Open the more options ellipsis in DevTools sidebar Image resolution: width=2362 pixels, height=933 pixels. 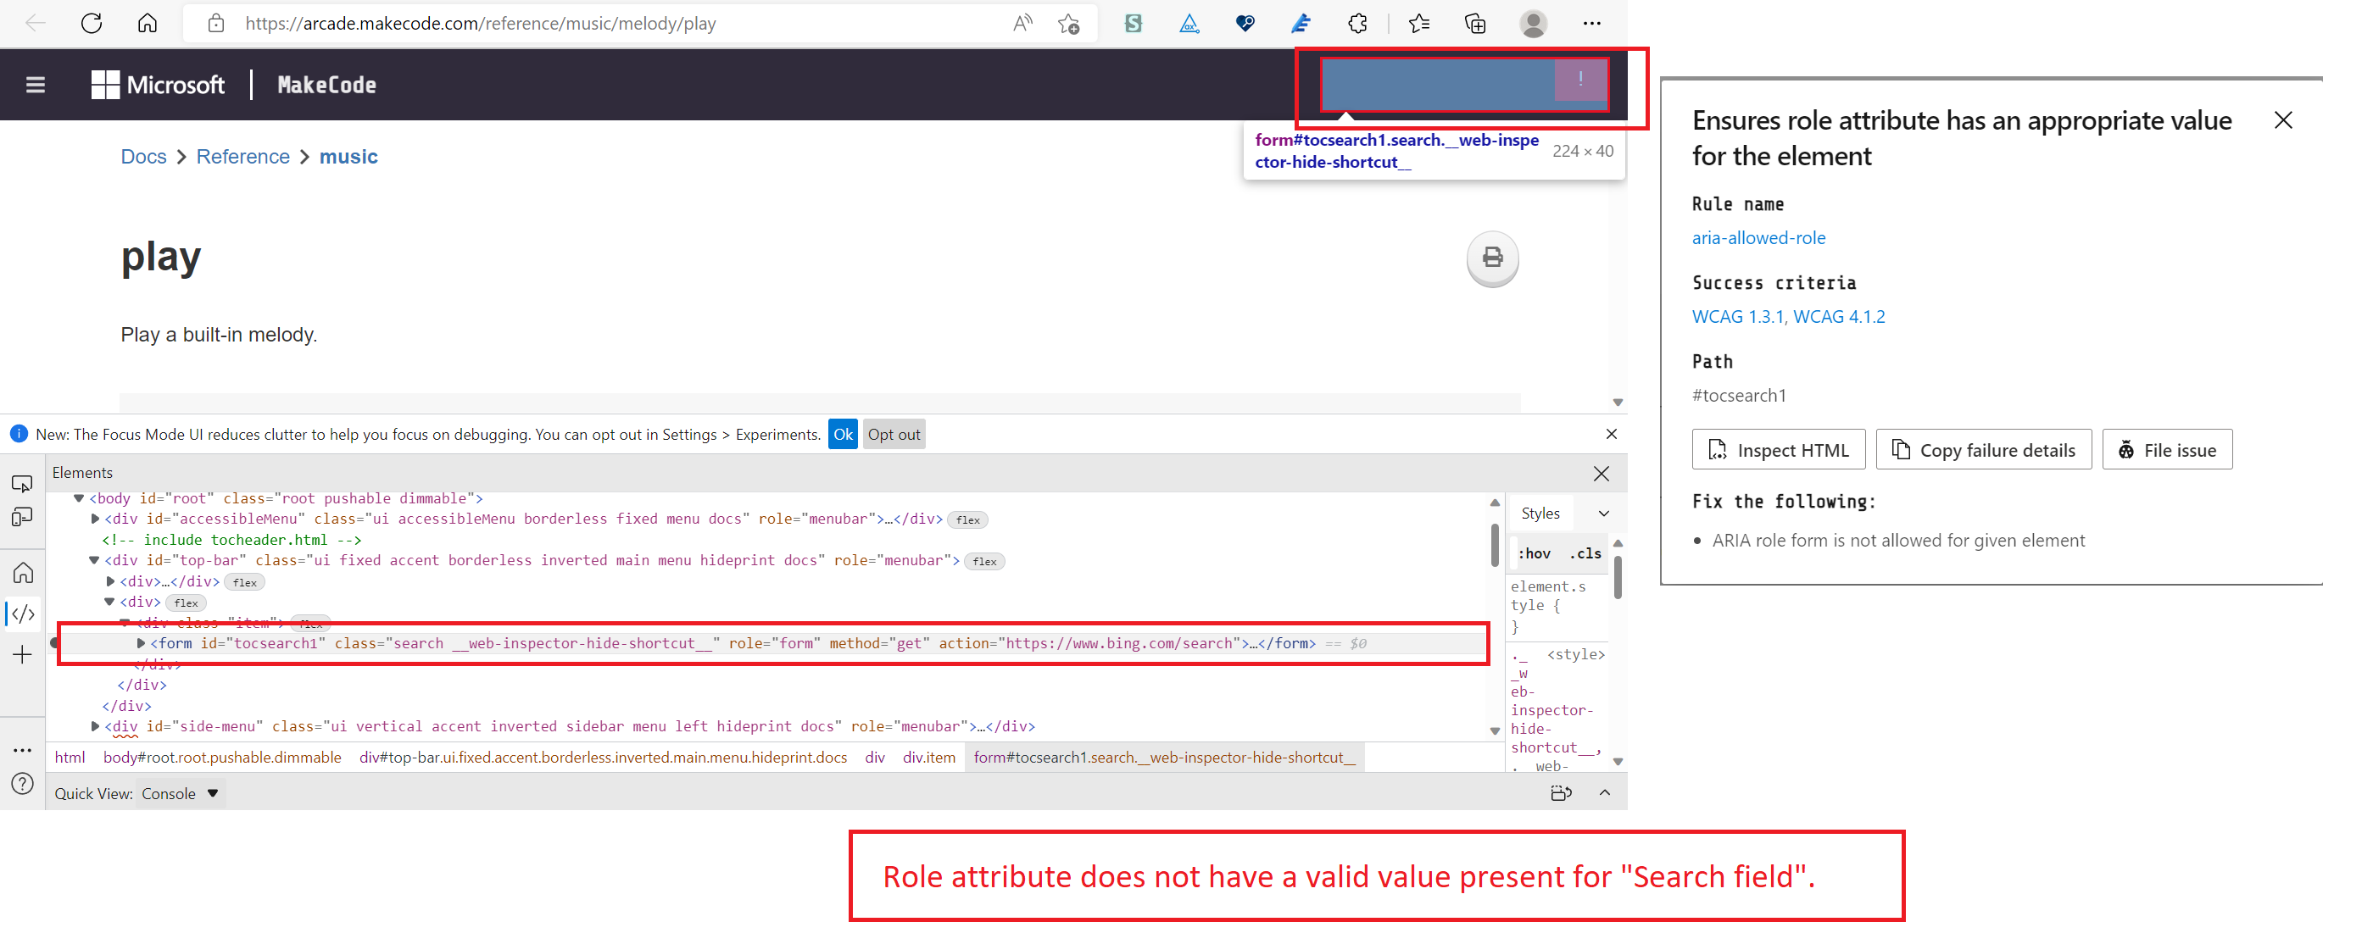22,750
